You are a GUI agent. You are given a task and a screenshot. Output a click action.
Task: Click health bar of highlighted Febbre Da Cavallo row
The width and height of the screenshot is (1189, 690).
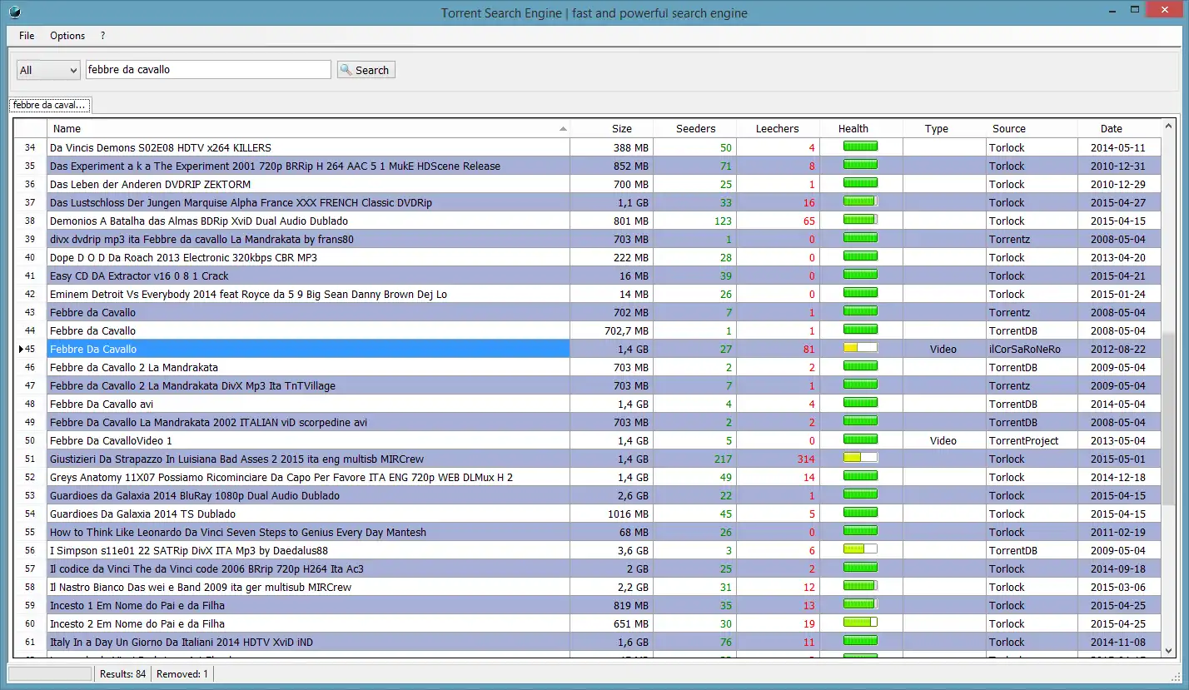860,348
